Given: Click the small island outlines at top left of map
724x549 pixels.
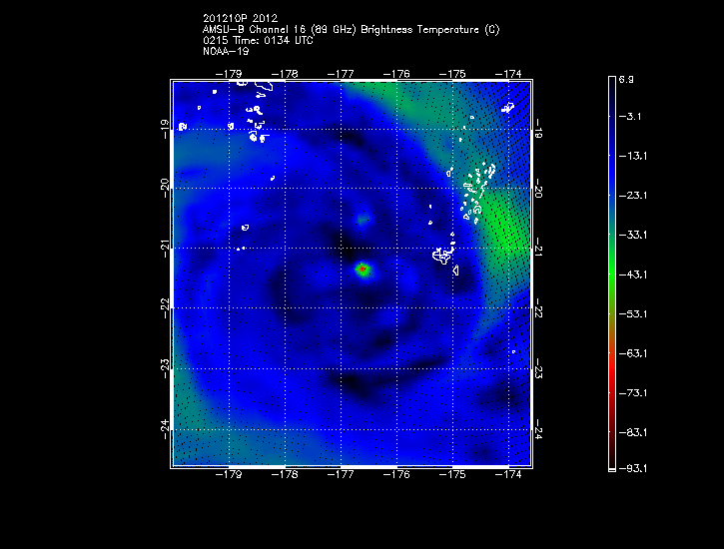Looking at the screenshot, I should coord(255,117).
